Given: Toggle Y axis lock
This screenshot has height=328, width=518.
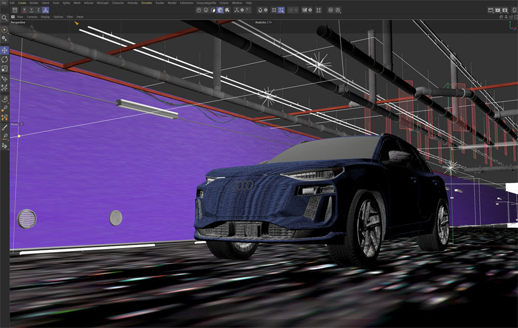Looking at the screenshot, I should tap(32, 10).
